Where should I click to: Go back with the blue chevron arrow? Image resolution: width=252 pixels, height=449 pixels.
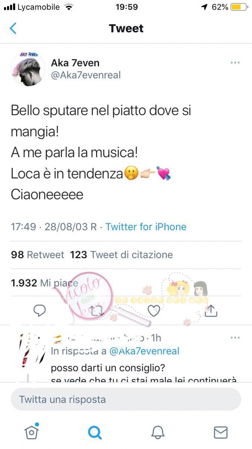13,28
